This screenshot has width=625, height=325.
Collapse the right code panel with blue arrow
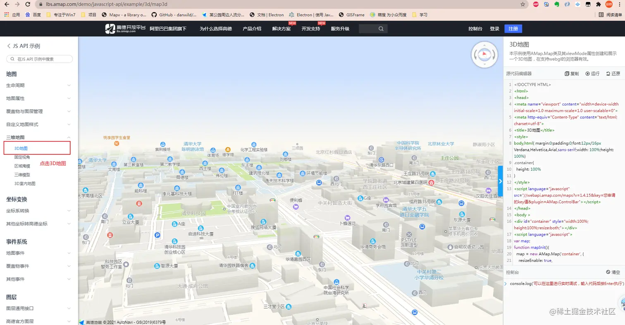click(x=500, y=181)
